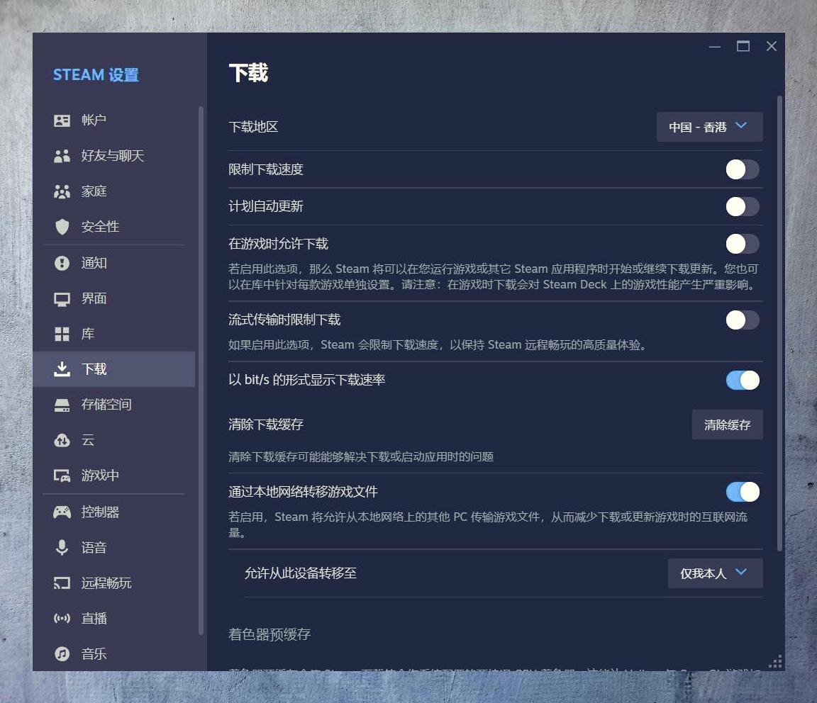Disable the 以 bit/s 的形式显示下载速率 switch
817x703 pixels.
pos(743,380)
